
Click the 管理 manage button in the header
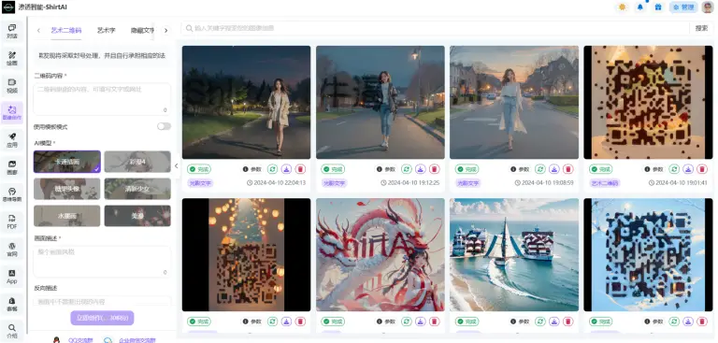pyautogui.click(x=683, y=7)
